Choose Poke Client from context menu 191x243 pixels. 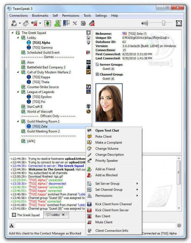click(x=103, y=137)
